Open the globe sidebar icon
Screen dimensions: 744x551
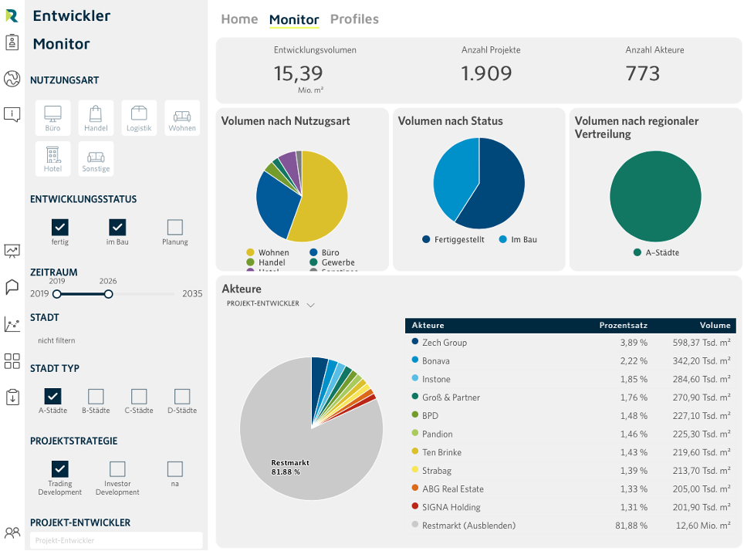[12, 79]
